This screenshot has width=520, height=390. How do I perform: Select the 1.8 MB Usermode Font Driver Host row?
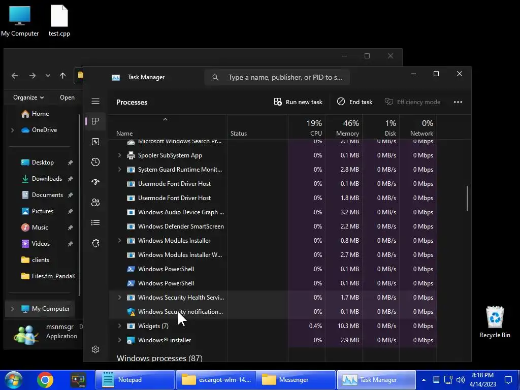(273, 198)
